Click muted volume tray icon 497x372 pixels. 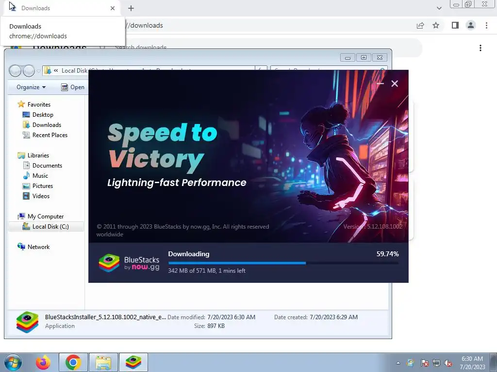(448, 363)
